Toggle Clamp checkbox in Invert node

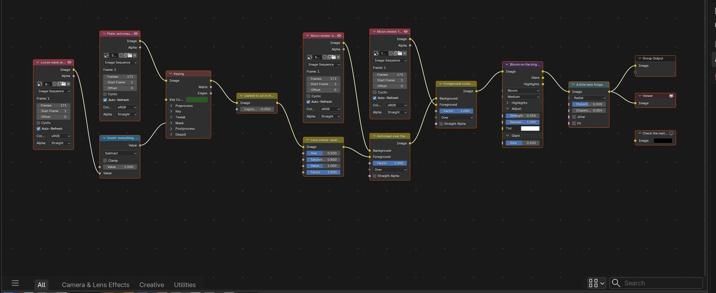tap(105, 160)
